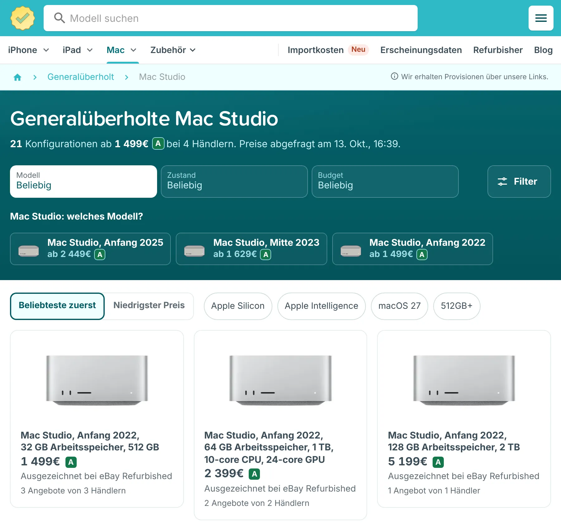Click '3 Angebote von 3 Händlern' text

click(73, 491)
